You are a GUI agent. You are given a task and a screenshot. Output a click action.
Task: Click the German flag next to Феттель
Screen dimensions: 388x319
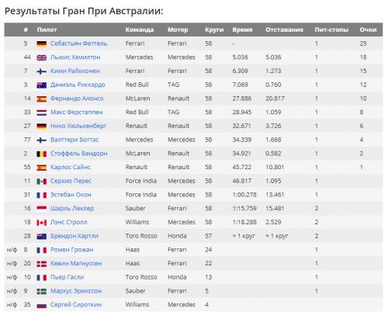click(x=42, y=43)
